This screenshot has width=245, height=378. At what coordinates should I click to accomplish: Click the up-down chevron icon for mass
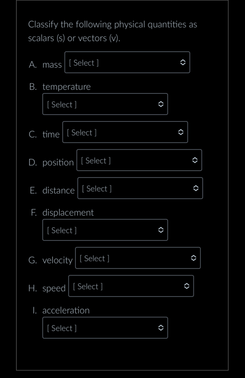pos(183,62)
